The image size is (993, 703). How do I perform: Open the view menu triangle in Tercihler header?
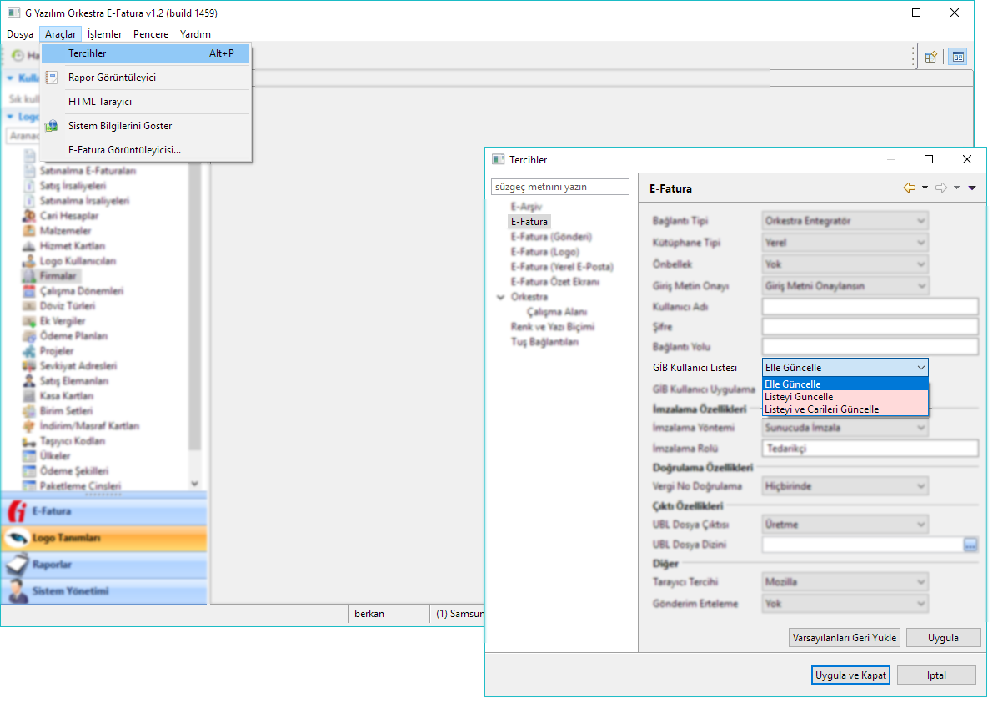[x=972, y=188]
